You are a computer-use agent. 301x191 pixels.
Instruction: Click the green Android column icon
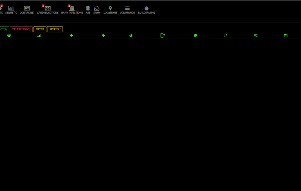coord(71,35)
